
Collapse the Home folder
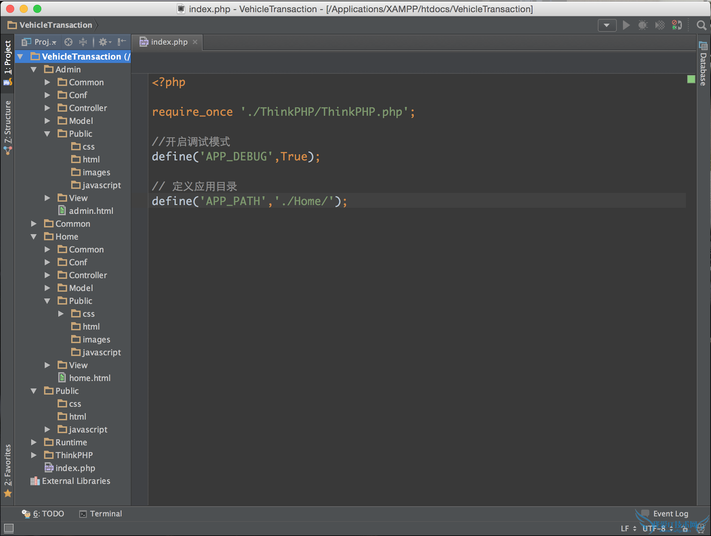point(34,237)
